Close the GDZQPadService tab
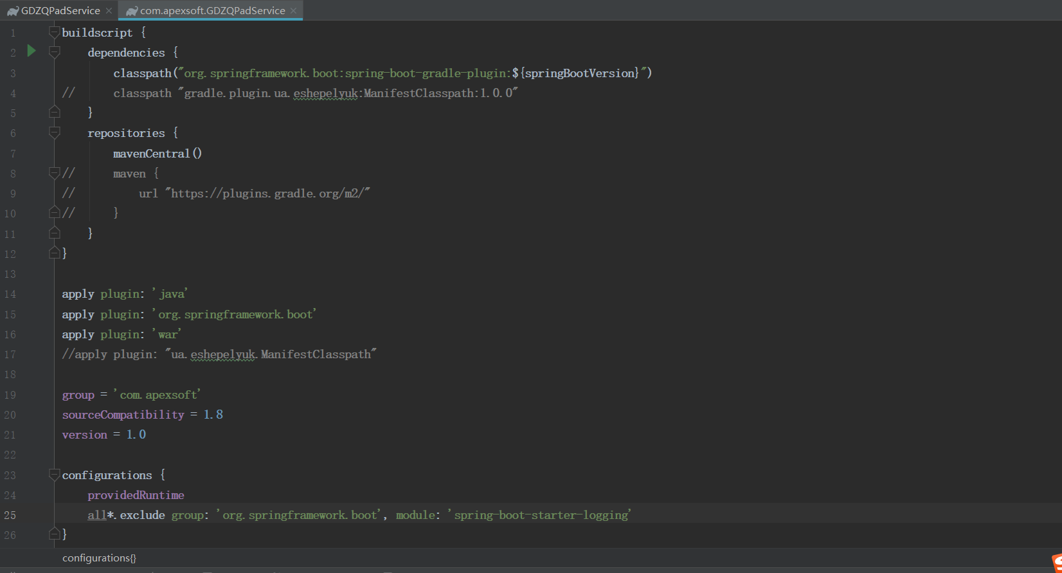 [109, 11]
